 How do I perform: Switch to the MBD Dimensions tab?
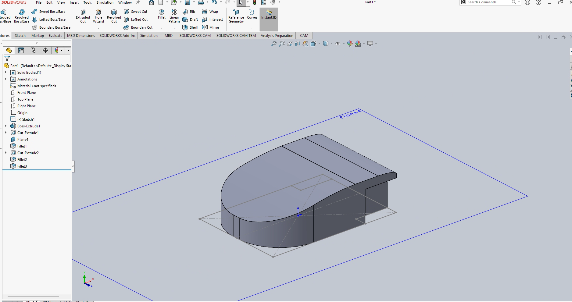click(x=81, y=36)
